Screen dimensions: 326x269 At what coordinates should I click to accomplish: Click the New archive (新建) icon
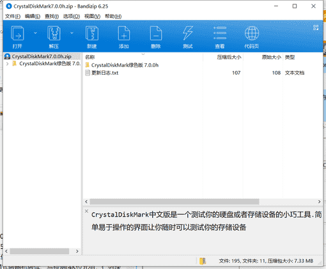click(x=92, y=33)
